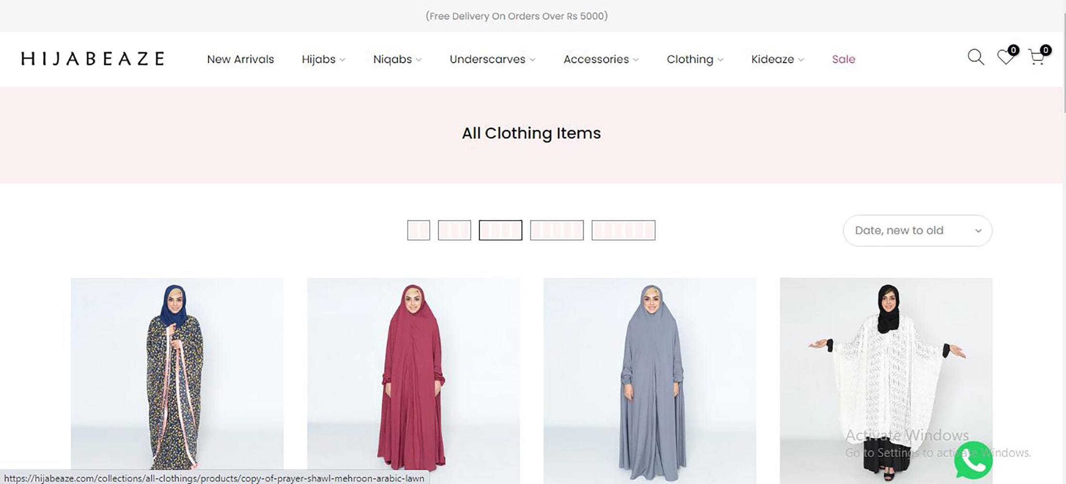Image resolution: width=1066 pixels, height=484 pixels.
Task: Click the HIJABEAZE logo
Action: click(93, 59)
